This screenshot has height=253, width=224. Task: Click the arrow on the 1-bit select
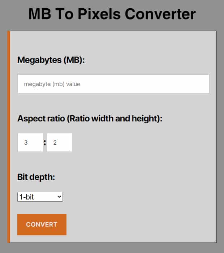tap(59, 197)
